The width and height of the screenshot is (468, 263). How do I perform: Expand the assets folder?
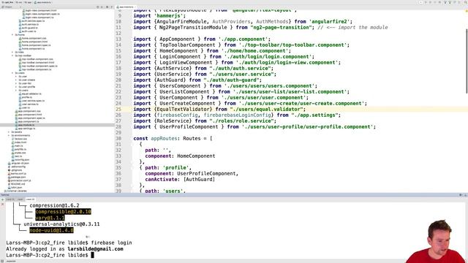tap(9, 131)
